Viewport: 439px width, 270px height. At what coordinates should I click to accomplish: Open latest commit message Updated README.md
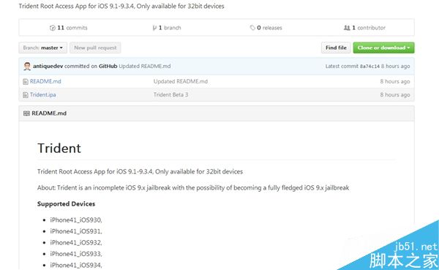click(x=145, y=66)
